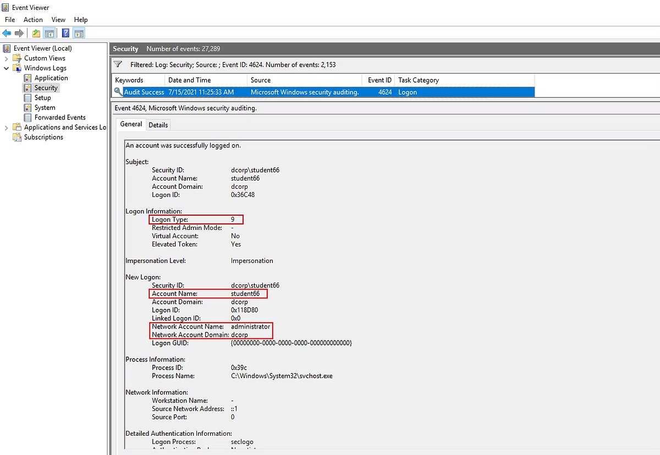Select the Application log node
This screenshot has height=455, width=660.
click(x=51, y=78)
